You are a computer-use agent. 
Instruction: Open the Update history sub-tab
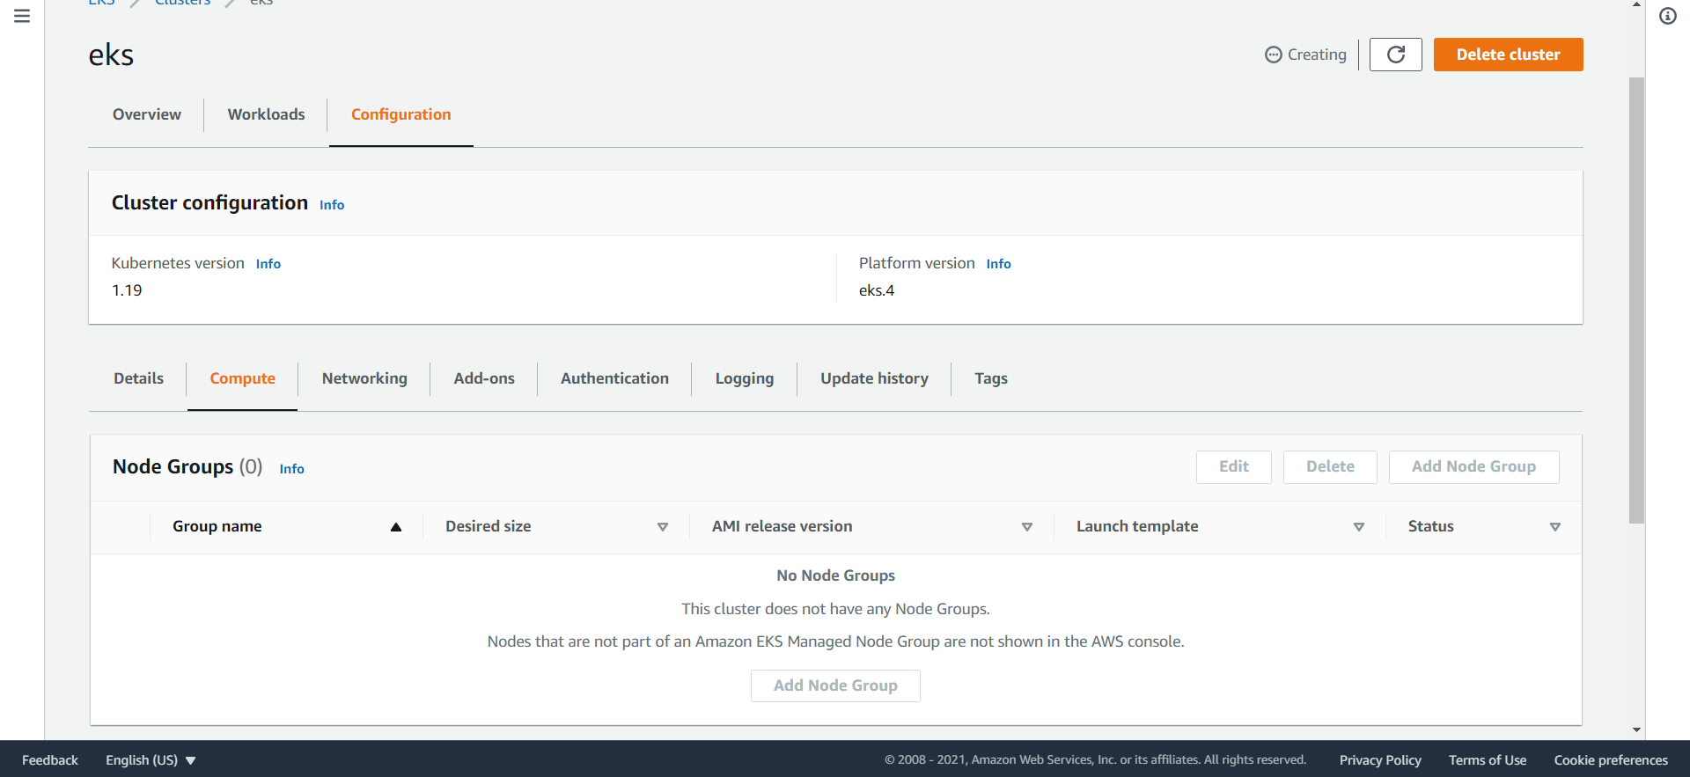(874, 378)
